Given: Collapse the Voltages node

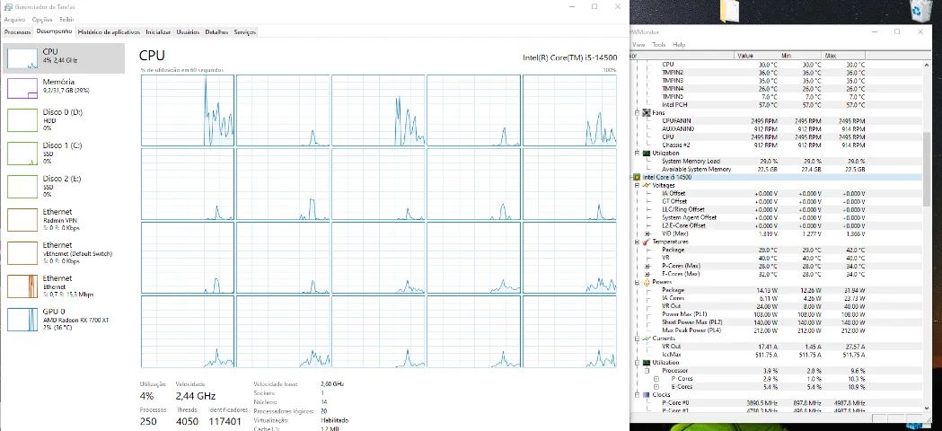Looking at the screenshot, I should [638, 185].
